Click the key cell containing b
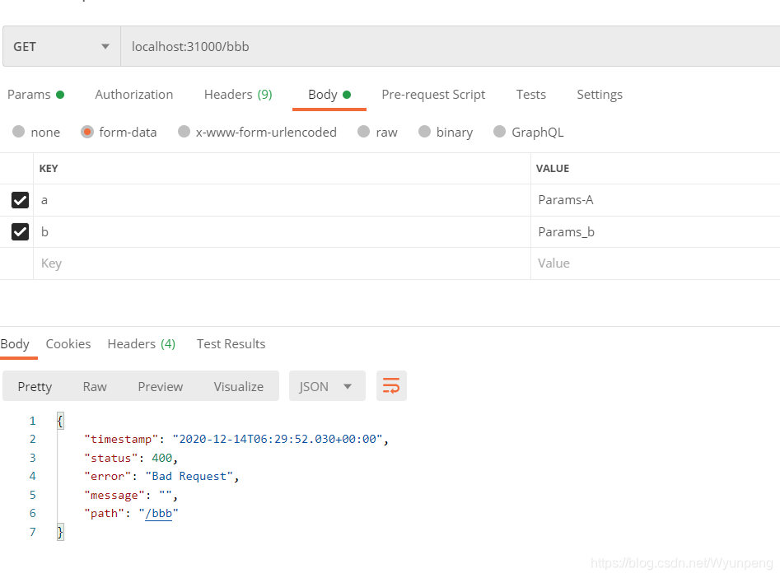This screenshot has width=780, height=578. click(282, 232)
